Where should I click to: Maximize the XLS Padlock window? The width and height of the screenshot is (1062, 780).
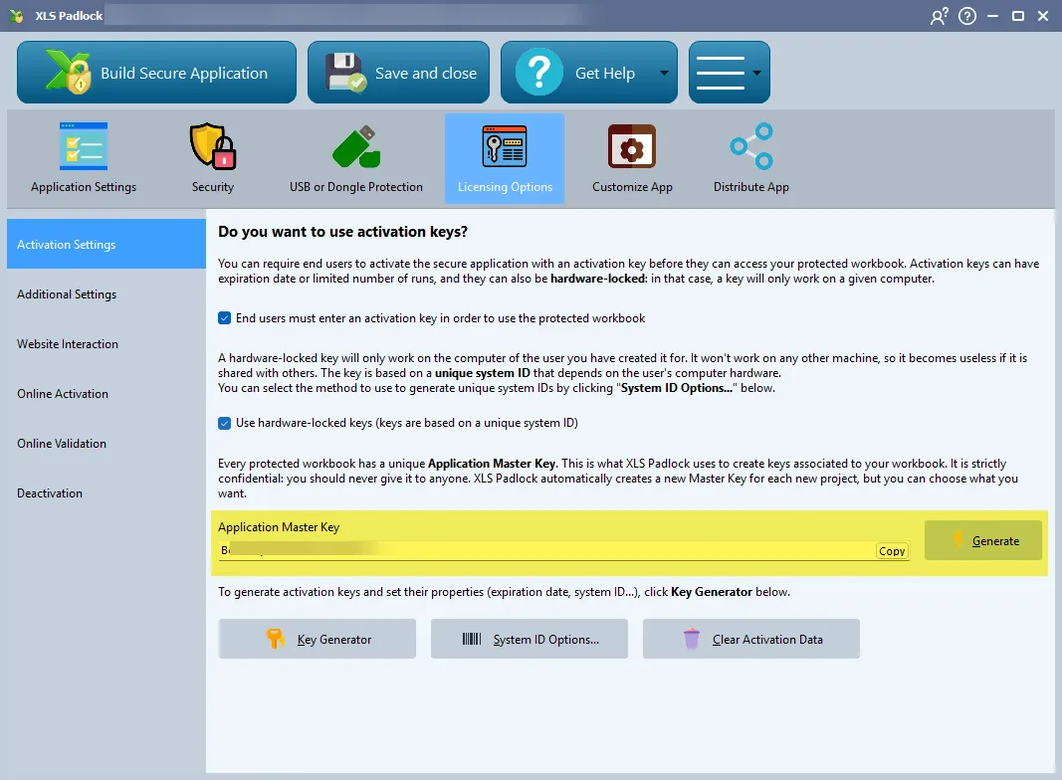click(x=1018, y=16)
